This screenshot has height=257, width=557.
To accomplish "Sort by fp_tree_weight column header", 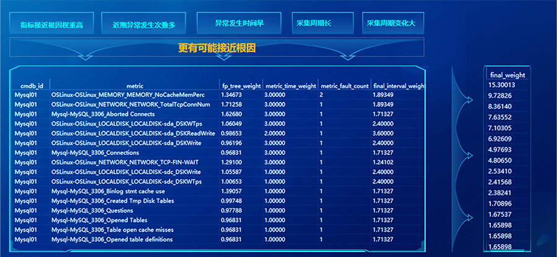I will click(x=241, y=85).
